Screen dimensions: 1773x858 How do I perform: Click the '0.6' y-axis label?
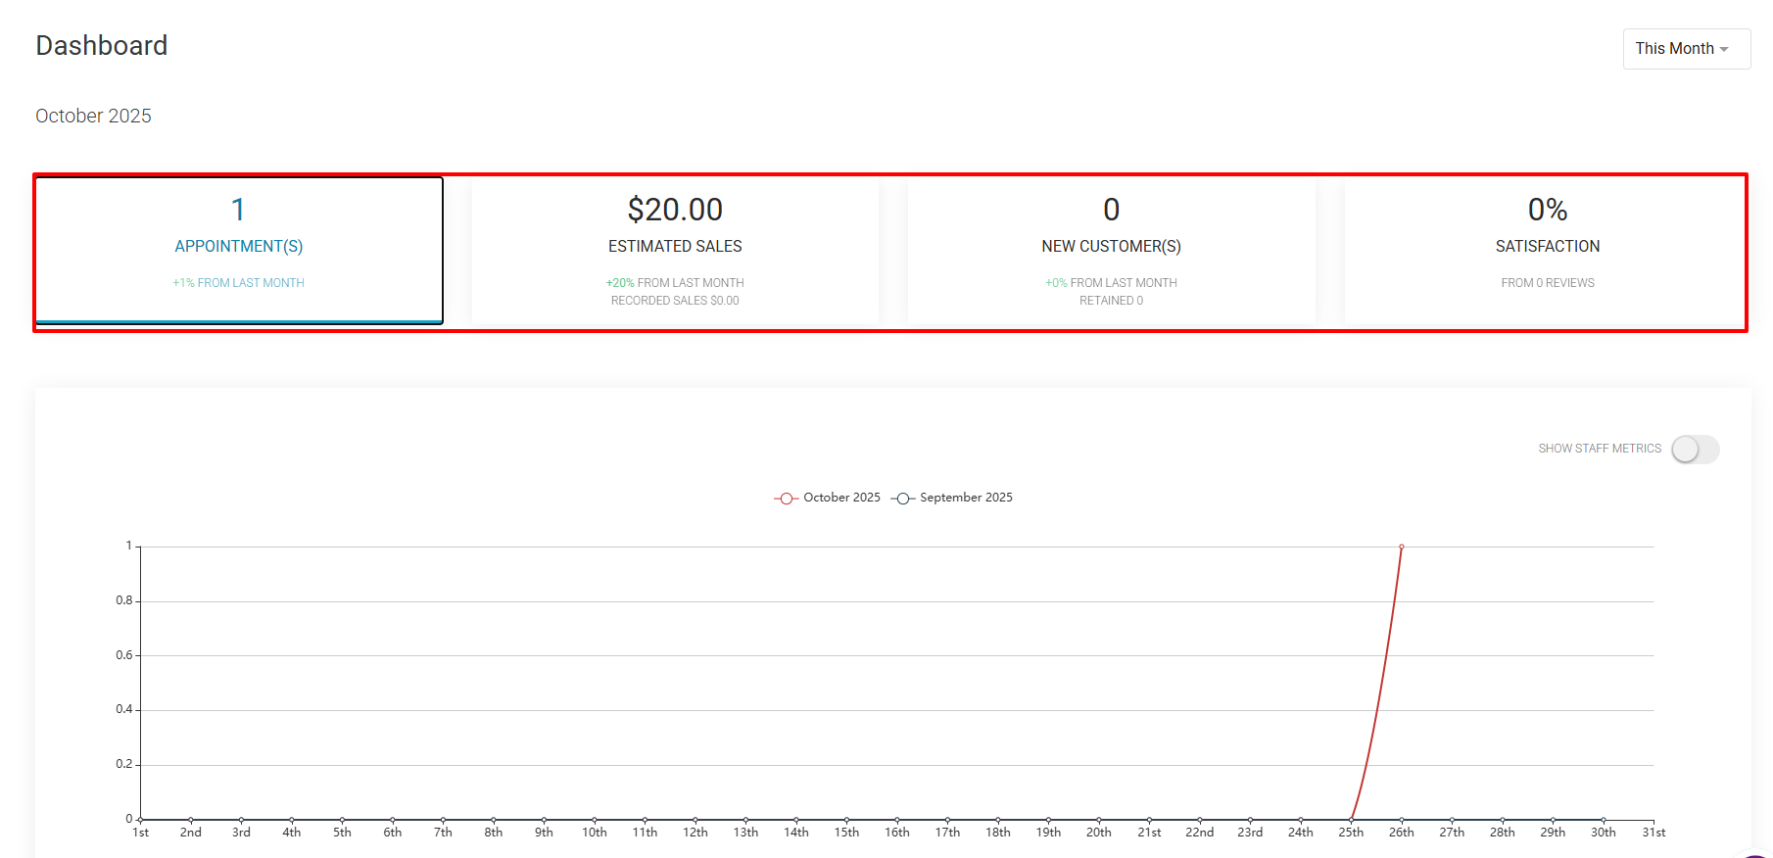point(123,655)
